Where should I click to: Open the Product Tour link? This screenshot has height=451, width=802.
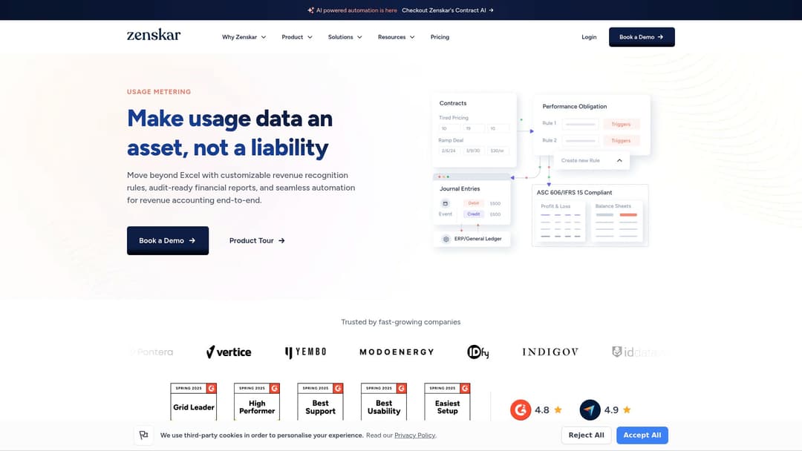click(x=257, y=240)
